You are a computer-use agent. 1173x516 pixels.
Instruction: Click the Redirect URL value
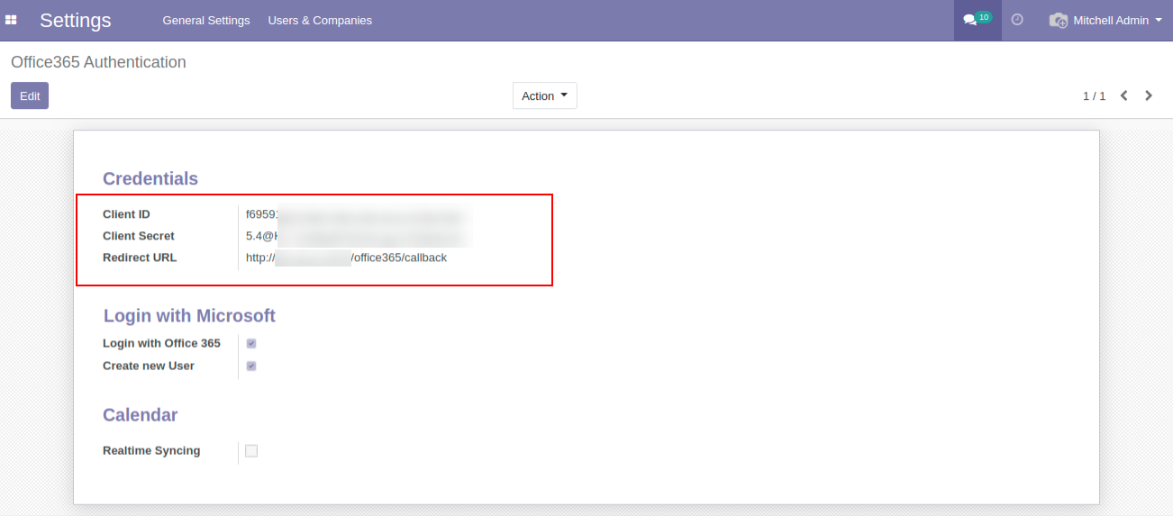(x=346, y=258)
